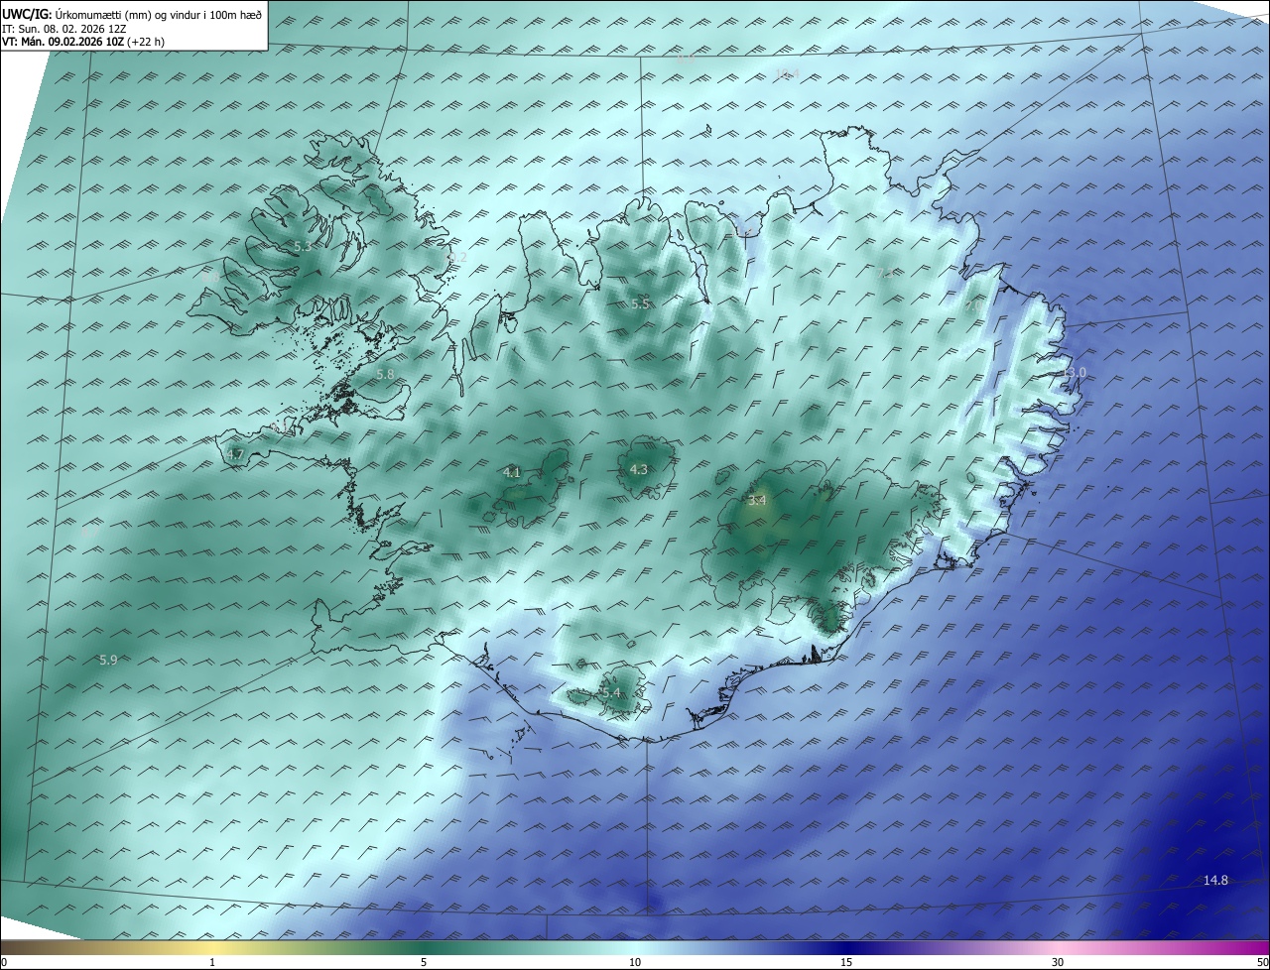Click the 10.4 value north of Iceland
1270x970 pixels.
(x=789, y=74)
